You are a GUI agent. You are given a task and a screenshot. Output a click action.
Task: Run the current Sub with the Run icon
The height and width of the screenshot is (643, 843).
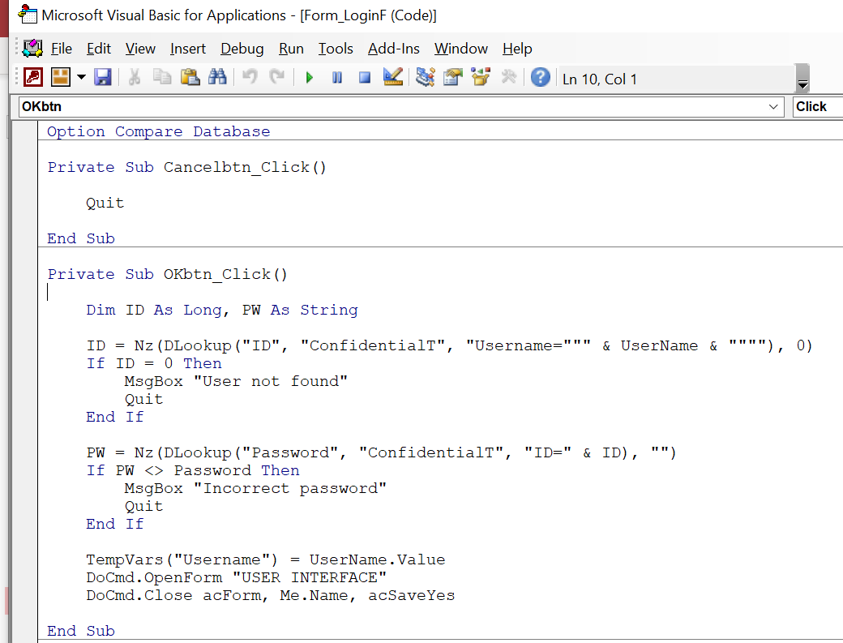(309, 77)
